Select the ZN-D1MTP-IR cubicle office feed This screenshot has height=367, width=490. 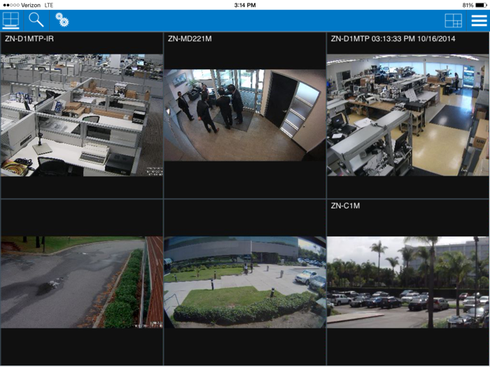pyautogui.click(x=82, y=115)
